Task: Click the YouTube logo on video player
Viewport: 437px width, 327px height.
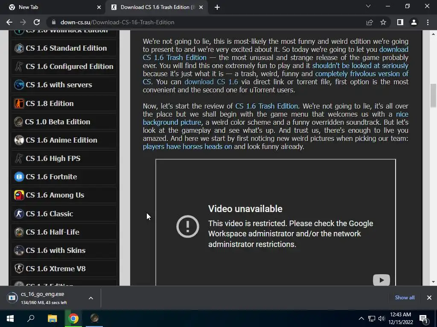Action: click(x=381, y=280)
